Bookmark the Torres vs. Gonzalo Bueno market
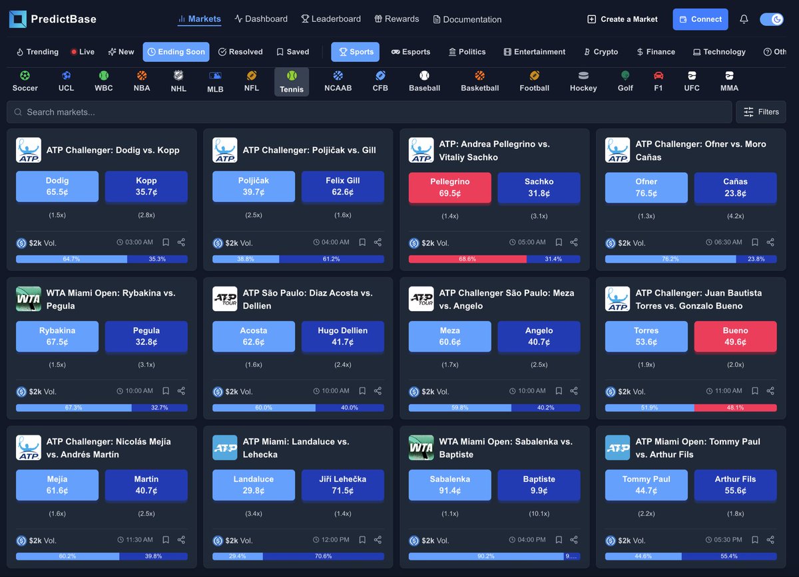The height and width of the screenshot is (577, 799). pyautogui.click(x=755, y=391)
